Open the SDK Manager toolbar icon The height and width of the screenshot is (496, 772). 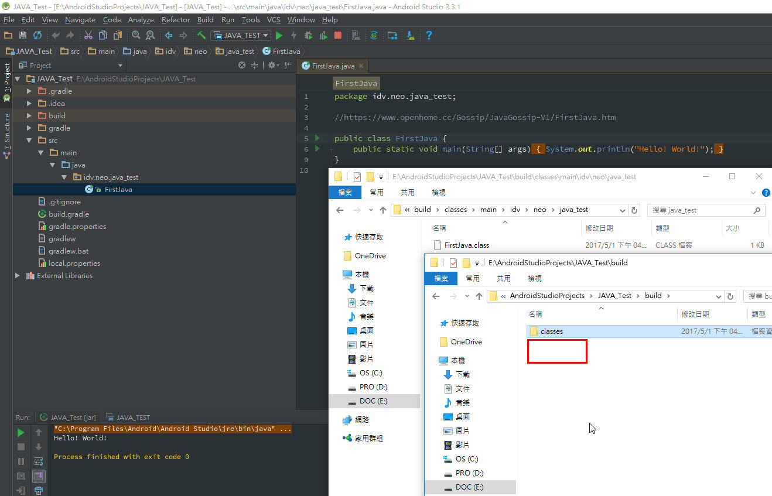click(411, 36)
